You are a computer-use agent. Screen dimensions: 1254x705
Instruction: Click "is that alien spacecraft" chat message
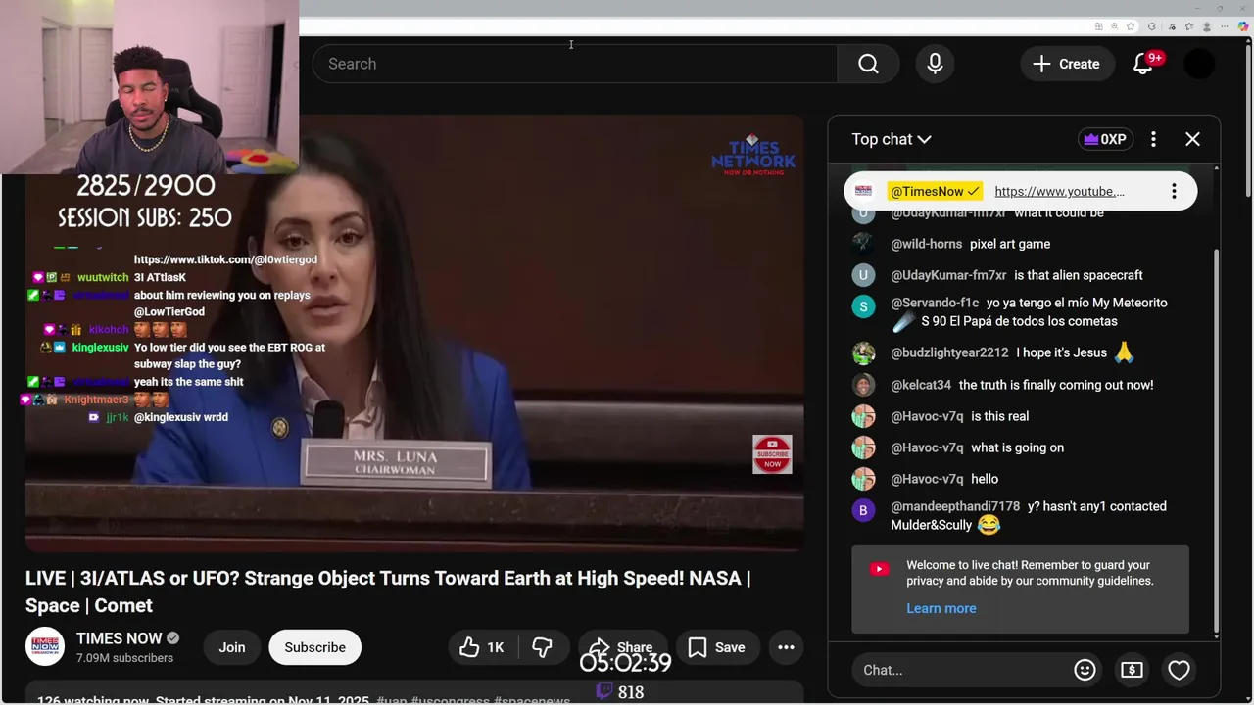[1079, 275]
